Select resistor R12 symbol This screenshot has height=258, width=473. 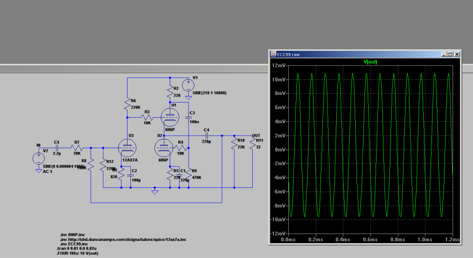click(x=103, y=165)
